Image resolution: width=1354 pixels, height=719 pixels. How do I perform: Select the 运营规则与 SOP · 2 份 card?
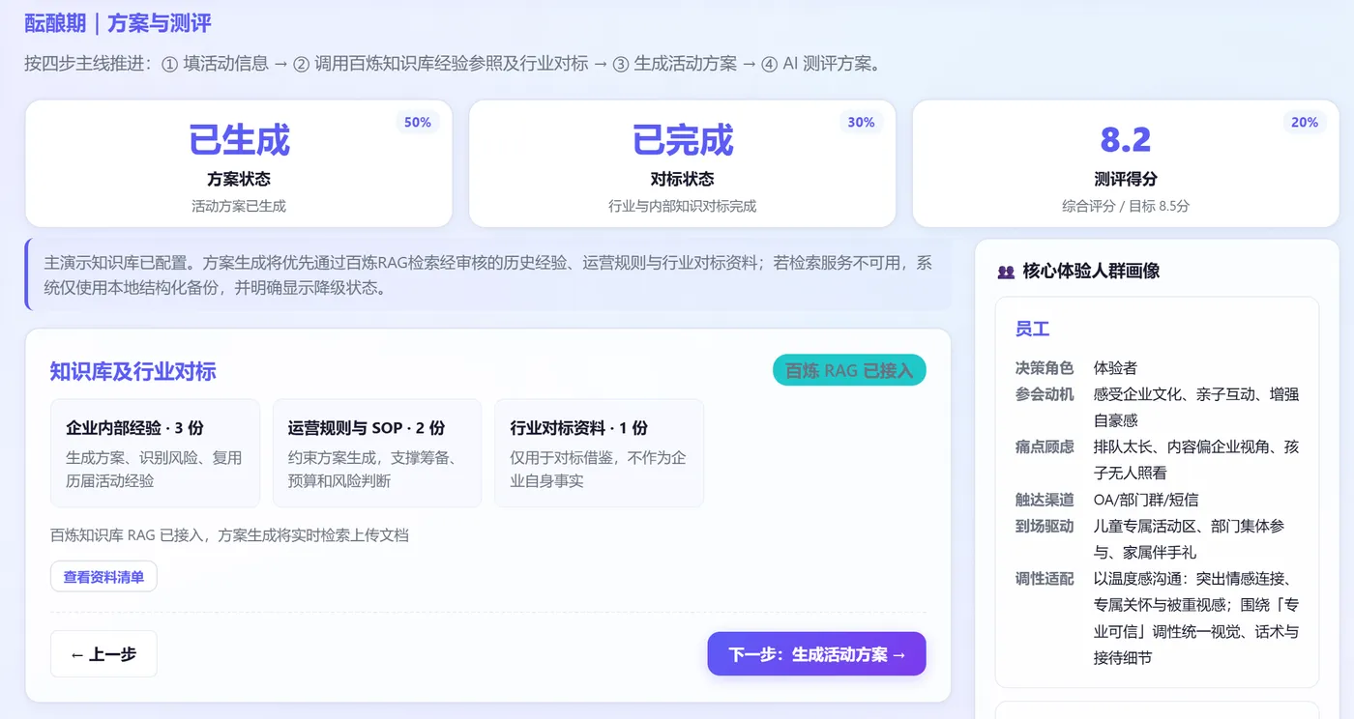[377, 453]
